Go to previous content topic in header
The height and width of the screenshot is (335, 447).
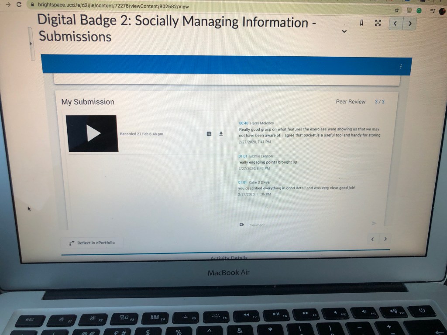395,24
